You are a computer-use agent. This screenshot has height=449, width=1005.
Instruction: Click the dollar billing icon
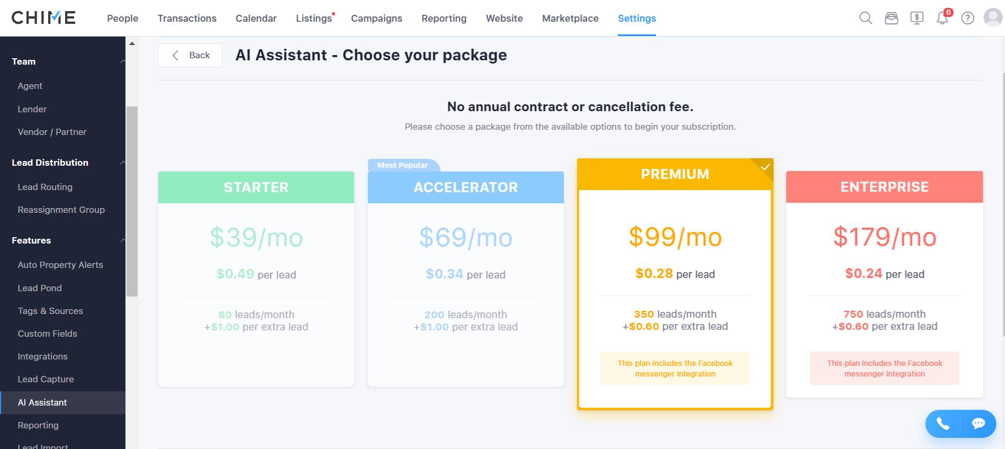tap(917, 18)
